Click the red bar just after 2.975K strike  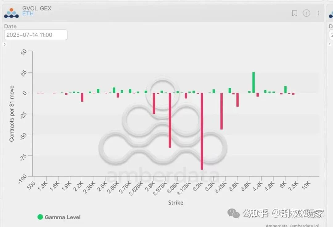(x=170, y=120)
